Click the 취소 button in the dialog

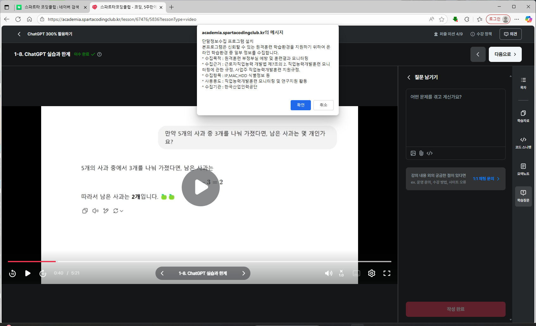(323, 105)
